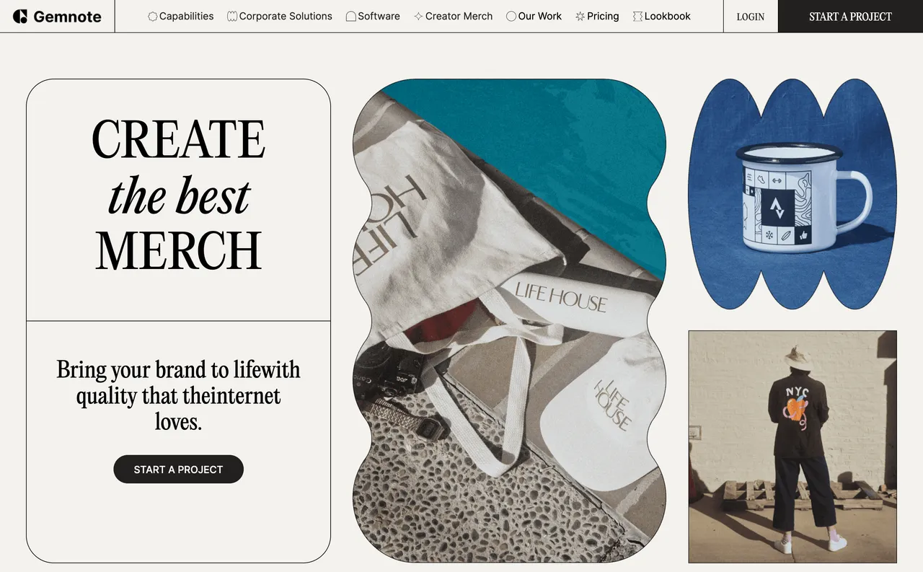Click the header START A PROJECT button
The height and width of the screenshot is (572, 923).
(850, 16)
